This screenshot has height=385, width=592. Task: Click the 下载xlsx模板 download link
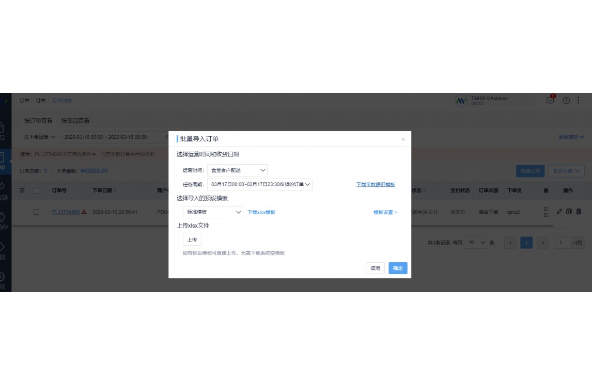point(261,212)
